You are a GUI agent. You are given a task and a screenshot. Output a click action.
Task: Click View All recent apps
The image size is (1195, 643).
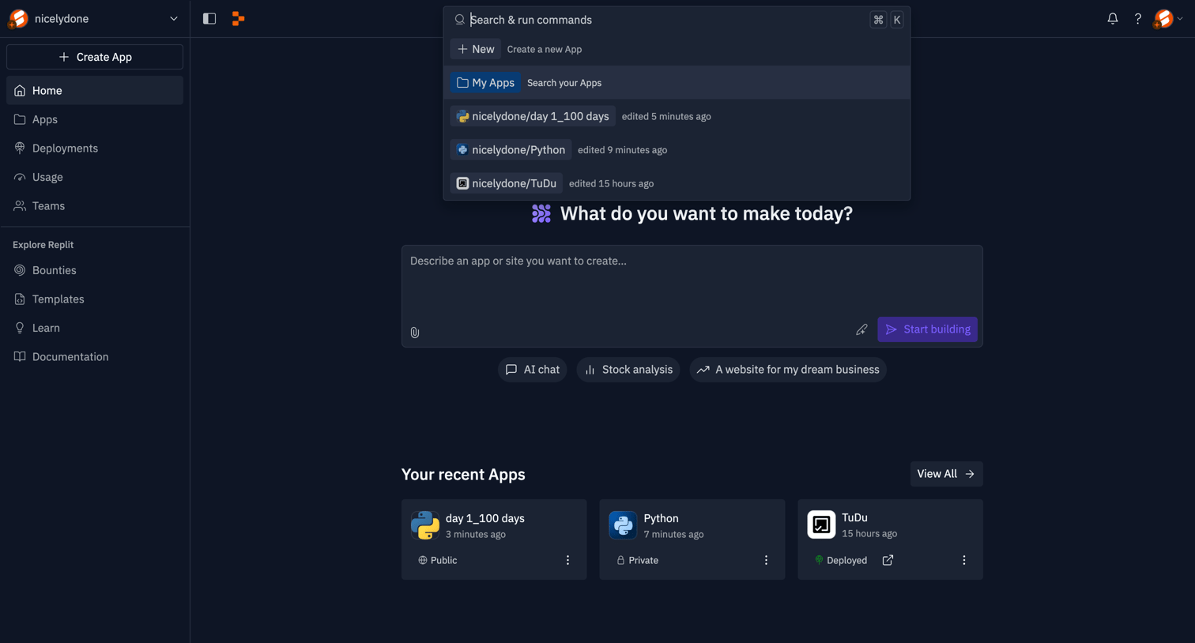point(946,474)
